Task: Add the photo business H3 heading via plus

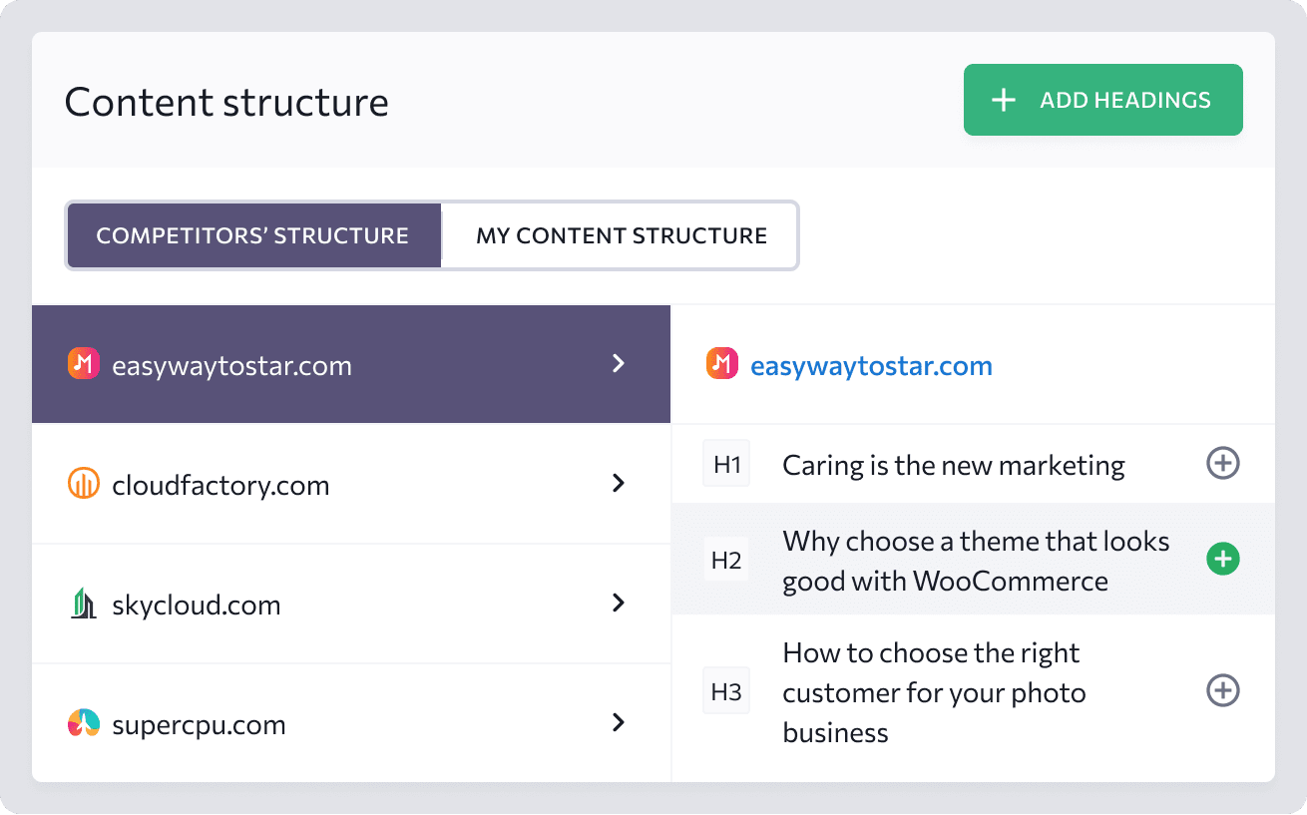Action: pos(1223,691)
